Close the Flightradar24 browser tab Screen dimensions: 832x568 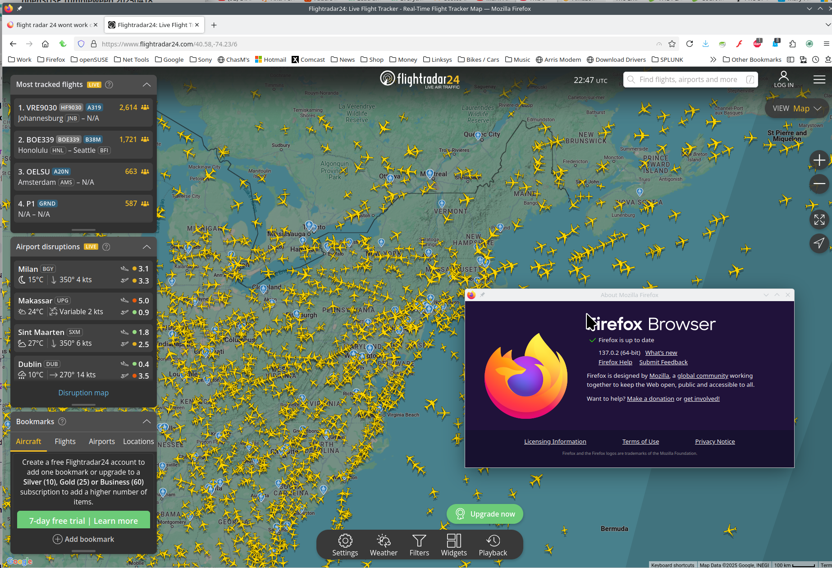(197, 25)
